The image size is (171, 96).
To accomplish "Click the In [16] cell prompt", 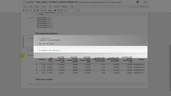I will pyautogui.click(x=31, y=38).
